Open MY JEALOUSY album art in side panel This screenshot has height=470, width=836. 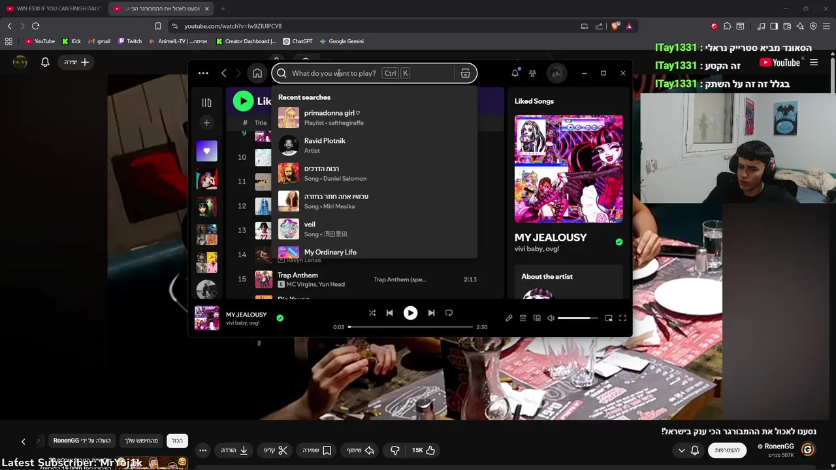click(568, 169)
